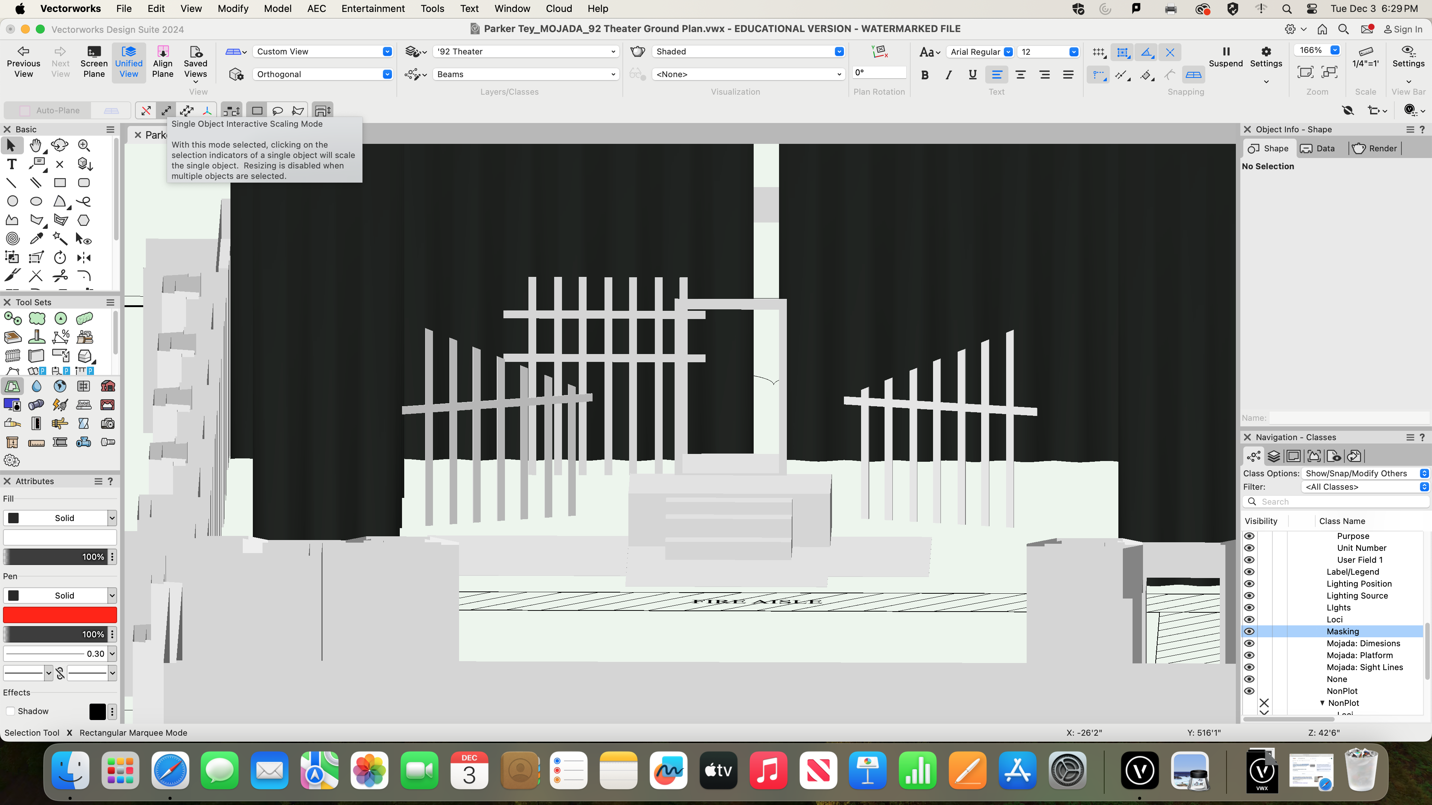The image size is (1432, 805).
Task: Select the Rectangle tool
Action: tap(60, 183)
